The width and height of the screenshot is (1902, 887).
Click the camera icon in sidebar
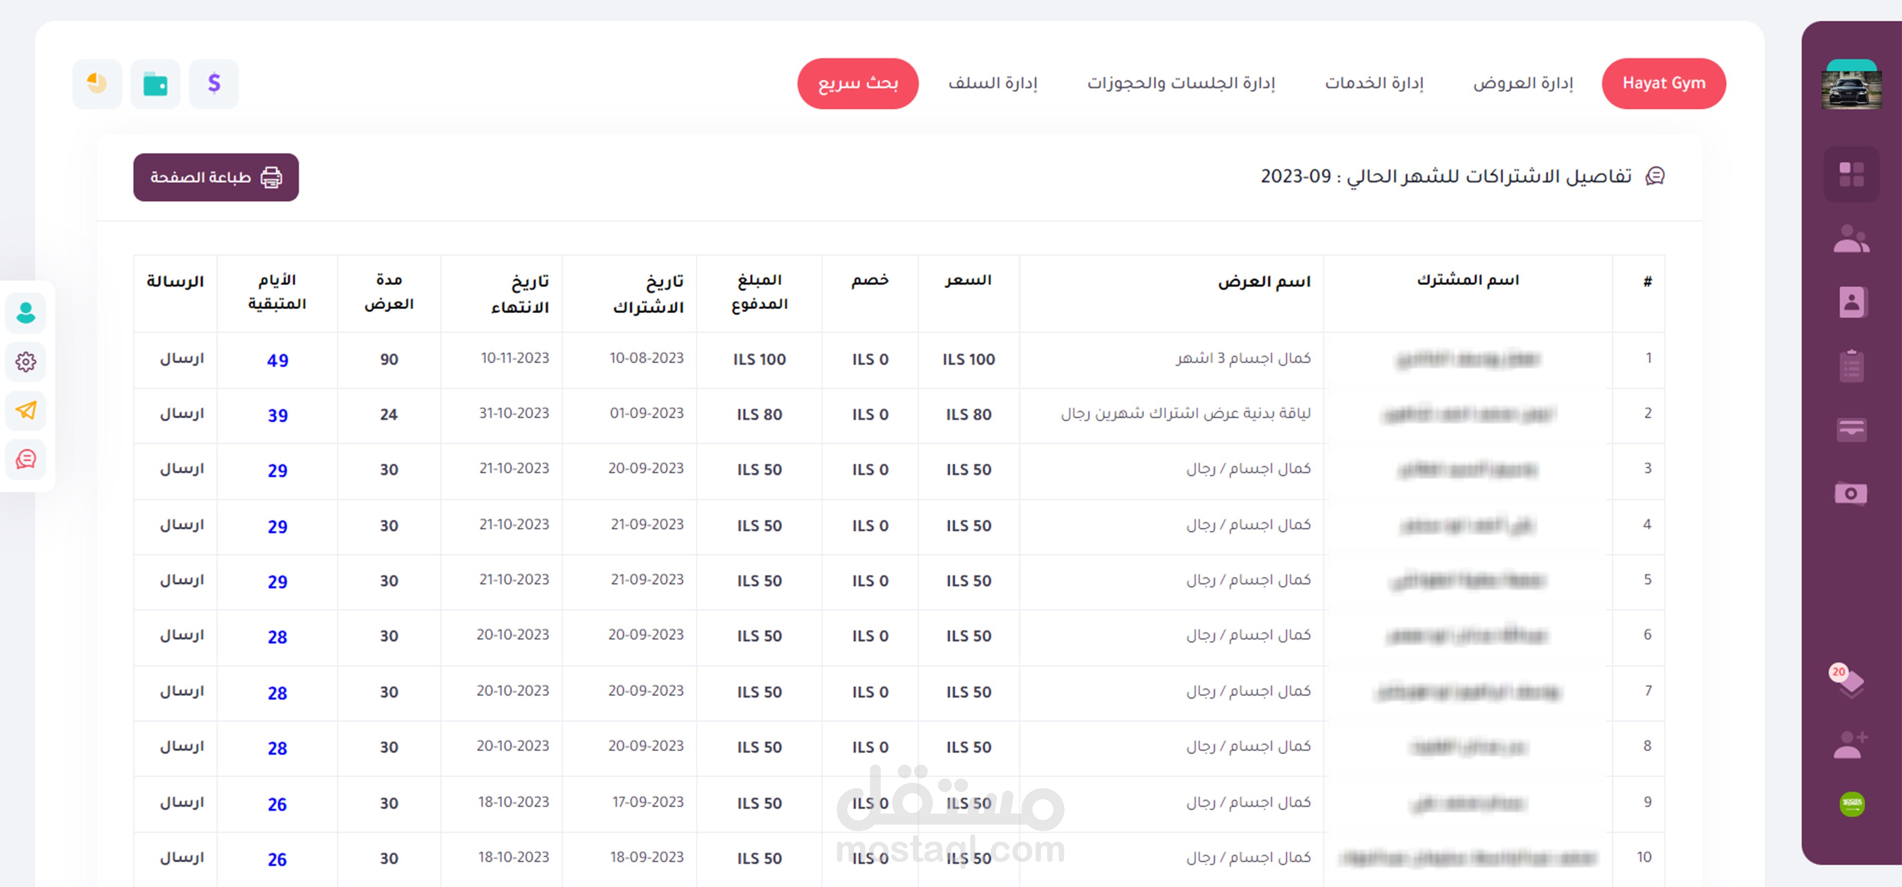[1850, 493]
